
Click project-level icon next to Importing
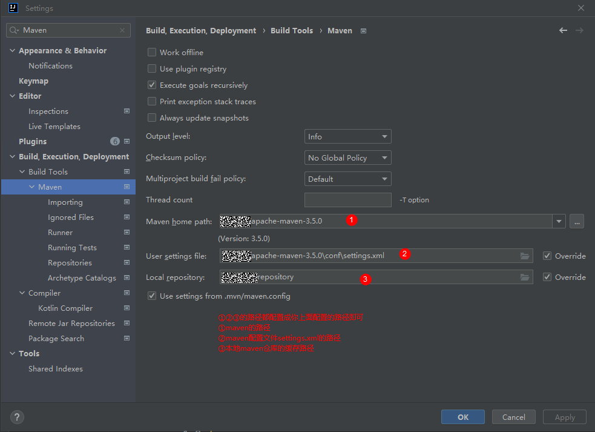(x=127, y=202)
